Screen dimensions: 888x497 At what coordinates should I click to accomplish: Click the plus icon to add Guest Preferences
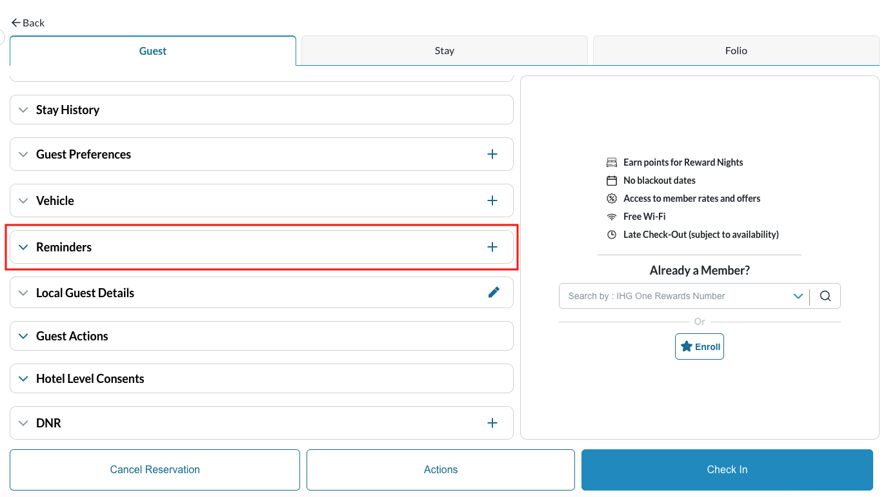[492, 154]
